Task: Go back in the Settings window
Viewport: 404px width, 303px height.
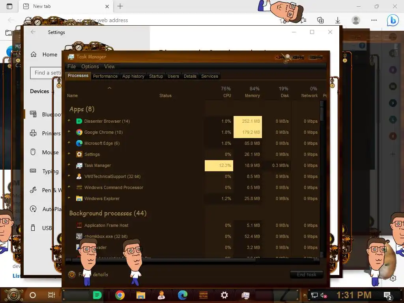Action: click(x=33, y=32)
